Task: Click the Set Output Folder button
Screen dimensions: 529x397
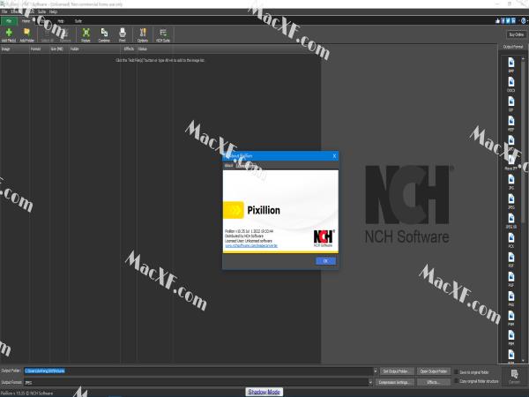Action: pos(397,371)
